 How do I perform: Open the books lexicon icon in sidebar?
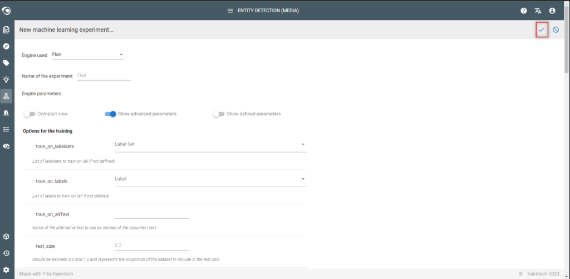pos(6,112)
